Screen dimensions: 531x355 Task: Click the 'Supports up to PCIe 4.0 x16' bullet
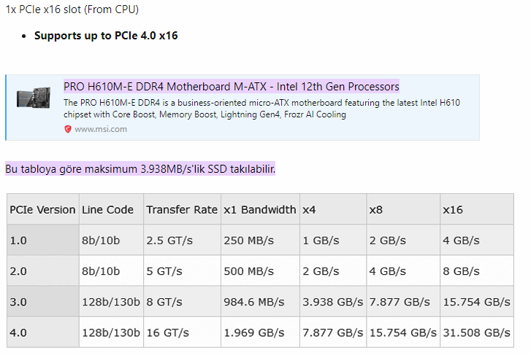click(x=106, y=35)
